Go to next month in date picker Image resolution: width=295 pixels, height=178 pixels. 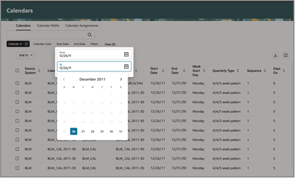121,79
